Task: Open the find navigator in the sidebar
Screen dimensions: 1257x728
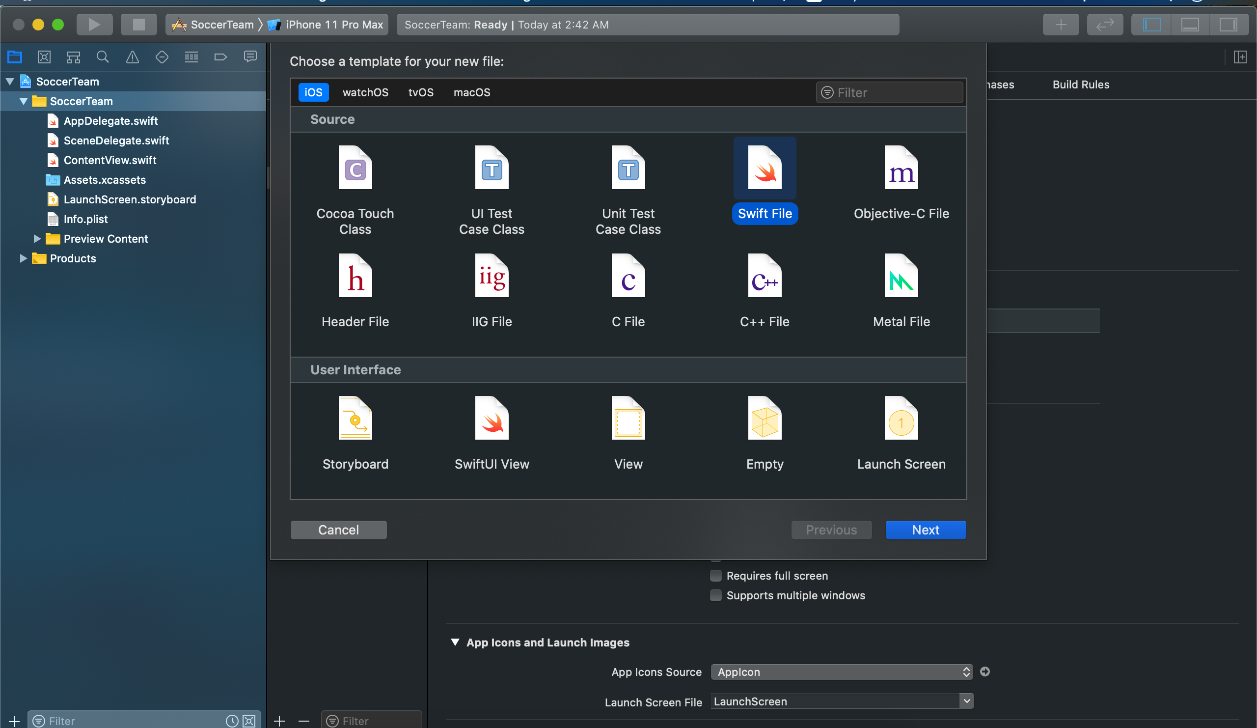Action: [x=102, y=57]
